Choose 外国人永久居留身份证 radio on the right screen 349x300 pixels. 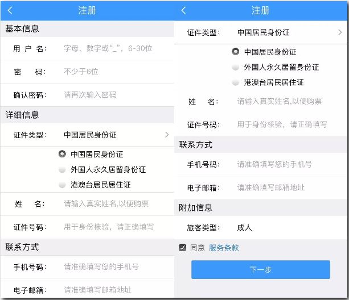(236, 67)
